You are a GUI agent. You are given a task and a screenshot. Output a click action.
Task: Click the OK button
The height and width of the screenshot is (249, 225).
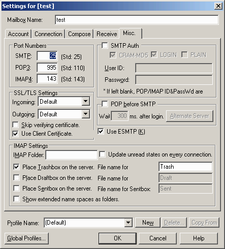point(117,238)
